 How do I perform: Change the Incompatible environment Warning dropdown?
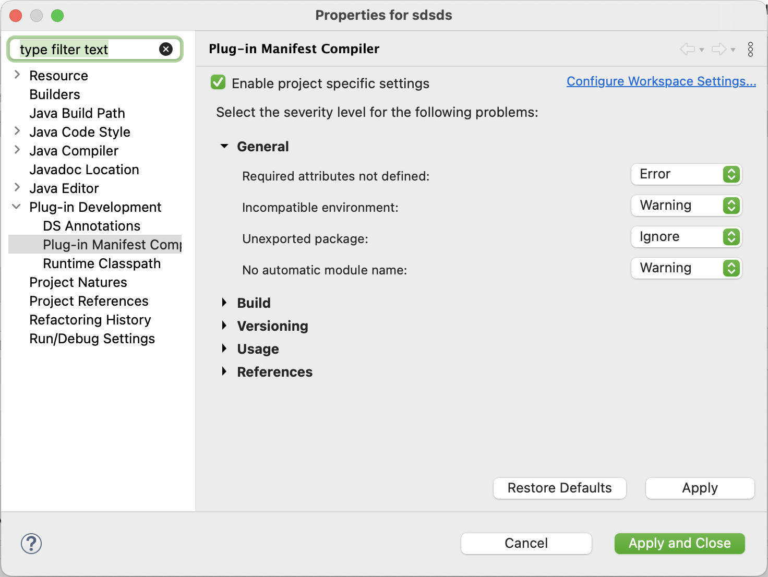686,206
